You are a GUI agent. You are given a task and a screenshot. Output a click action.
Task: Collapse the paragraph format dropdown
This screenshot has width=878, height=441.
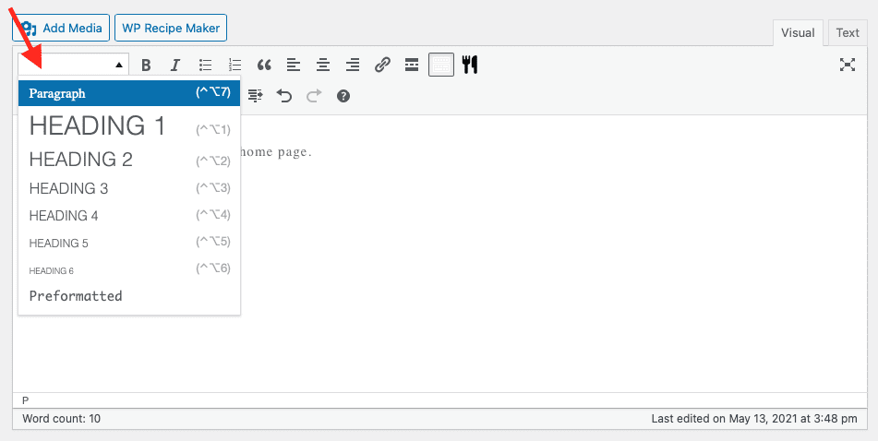[74, 65]
